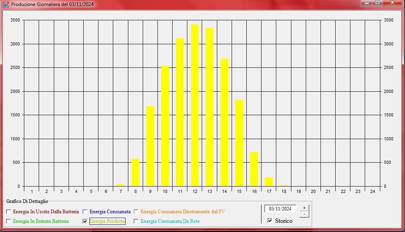Viewport: 405px width, 232px height.
Task: Click the chart app icon in title bar
Action: pyautogui.click(x=6, y=4)
